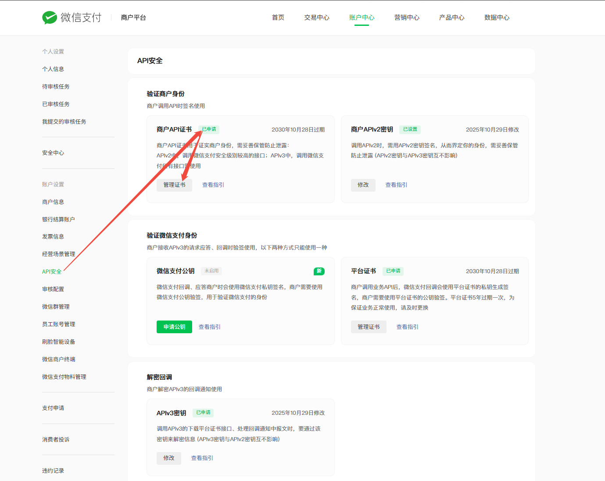The image size is (605, 481).
Task: Click the WeChat Pay logo icon
Action: tap(50, 18)
